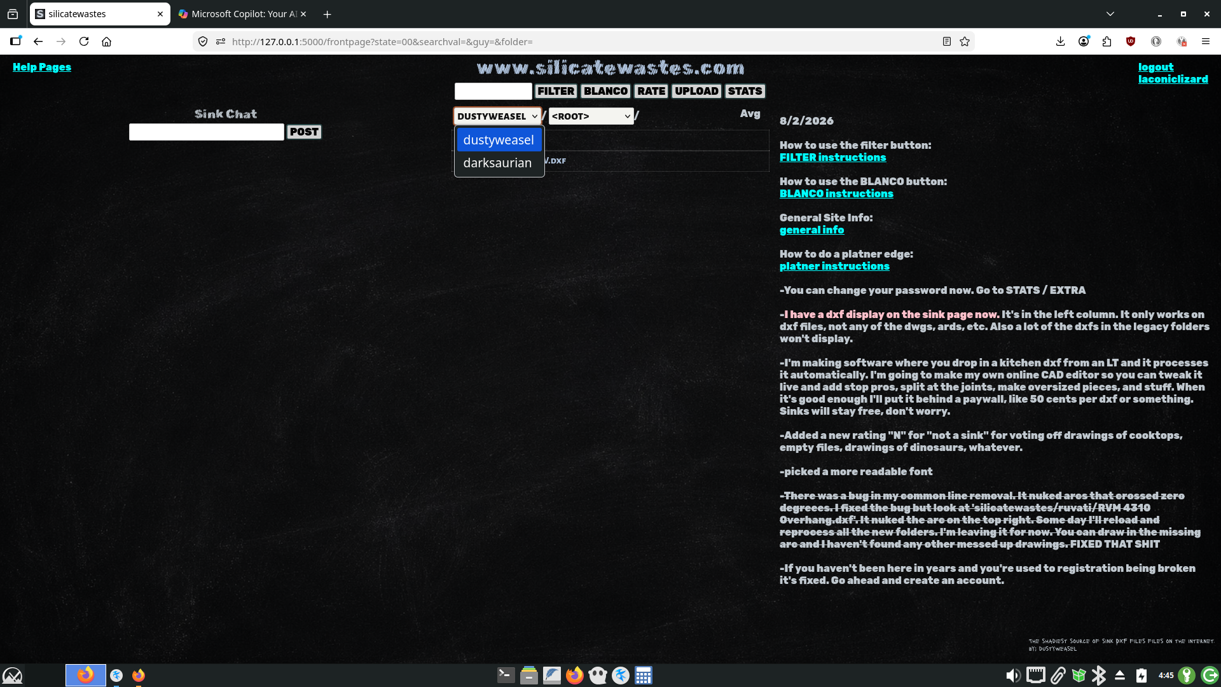
Task: Open the browser downloads panel
Action: (x=1060, y=41)
